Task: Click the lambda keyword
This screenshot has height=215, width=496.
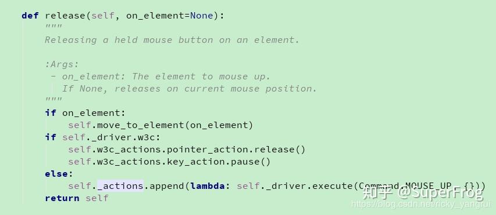Action: pos(207,185)
